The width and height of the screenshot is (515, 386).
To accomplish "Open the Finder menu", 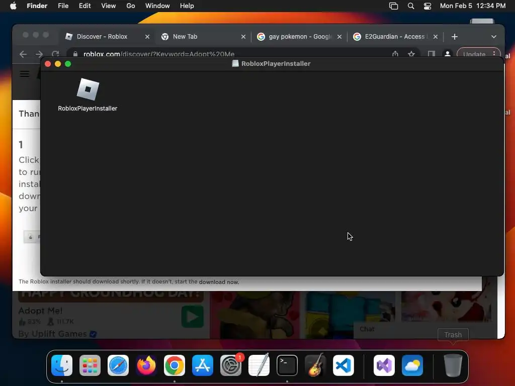I will tap(37, 6).
